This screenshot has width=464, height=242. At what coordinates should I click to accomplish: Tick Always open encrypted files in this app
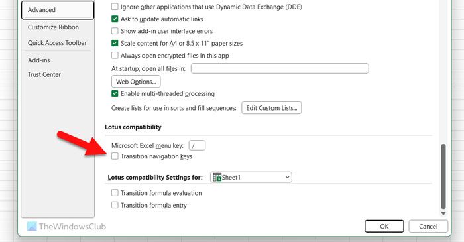point(115,55)
